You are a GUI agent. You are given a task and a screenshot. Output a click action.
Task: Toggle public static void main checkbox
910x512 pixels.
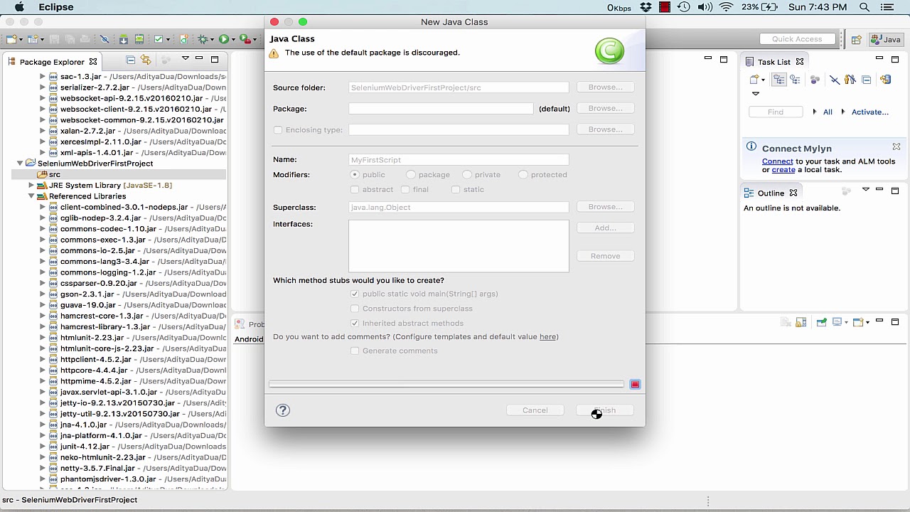[x=355, y=294]
